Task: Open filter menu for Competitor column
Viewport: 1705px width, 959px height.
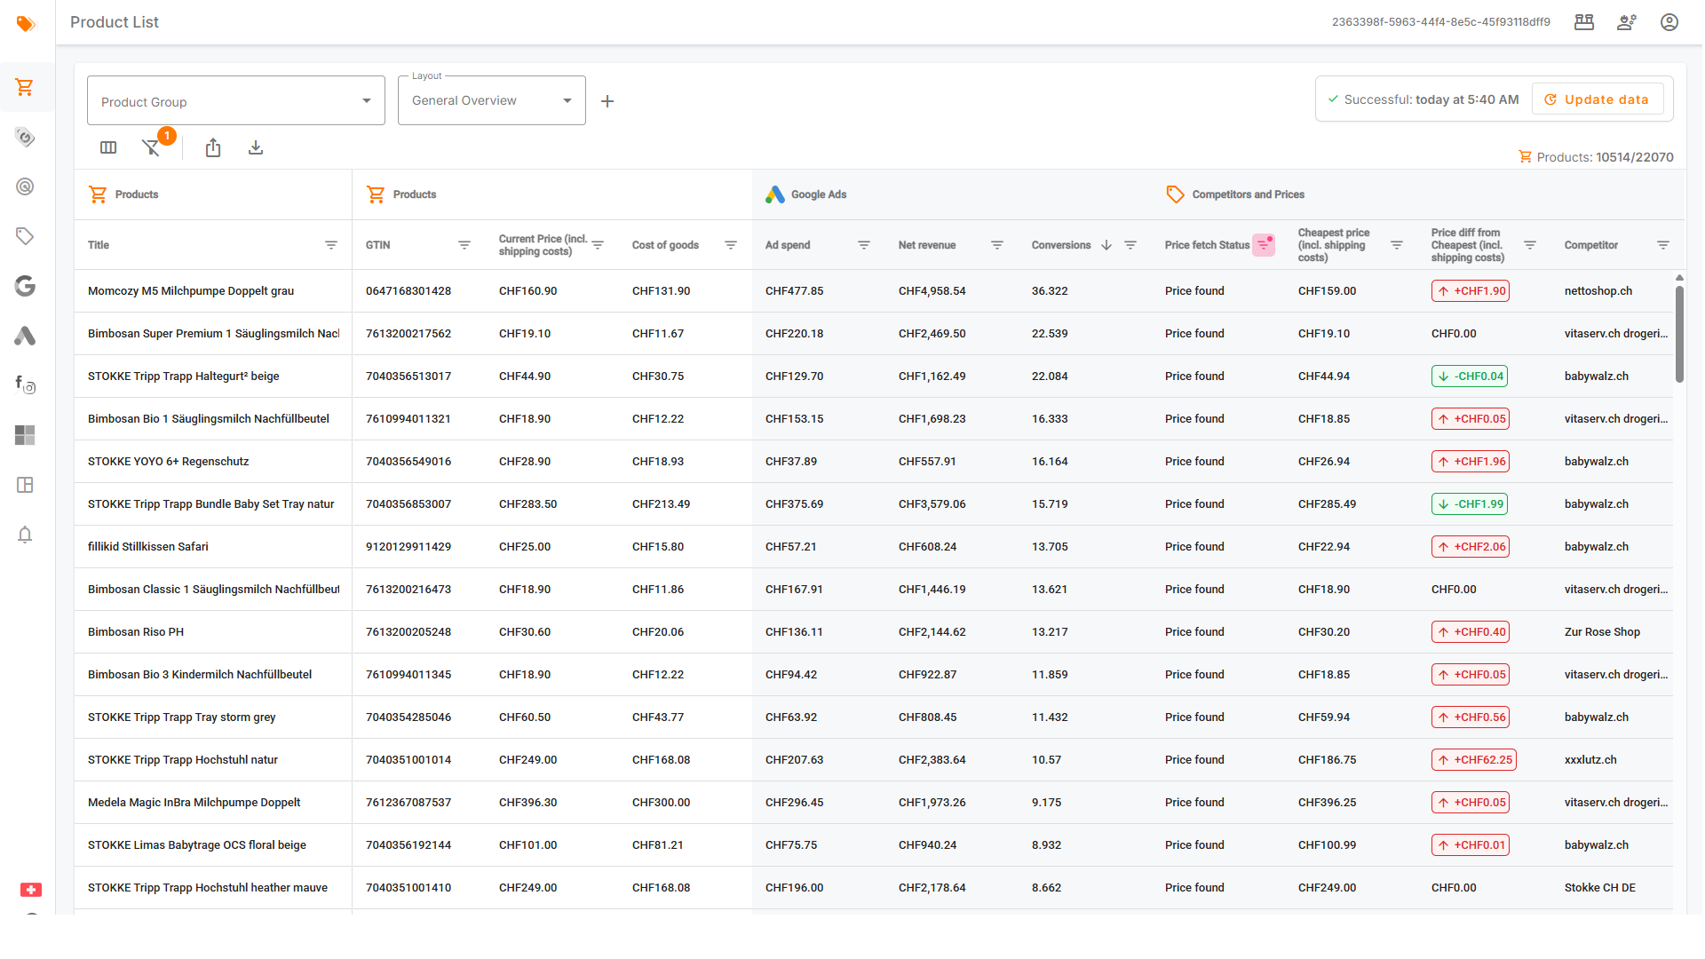Action: click(x=1663, y=245)
